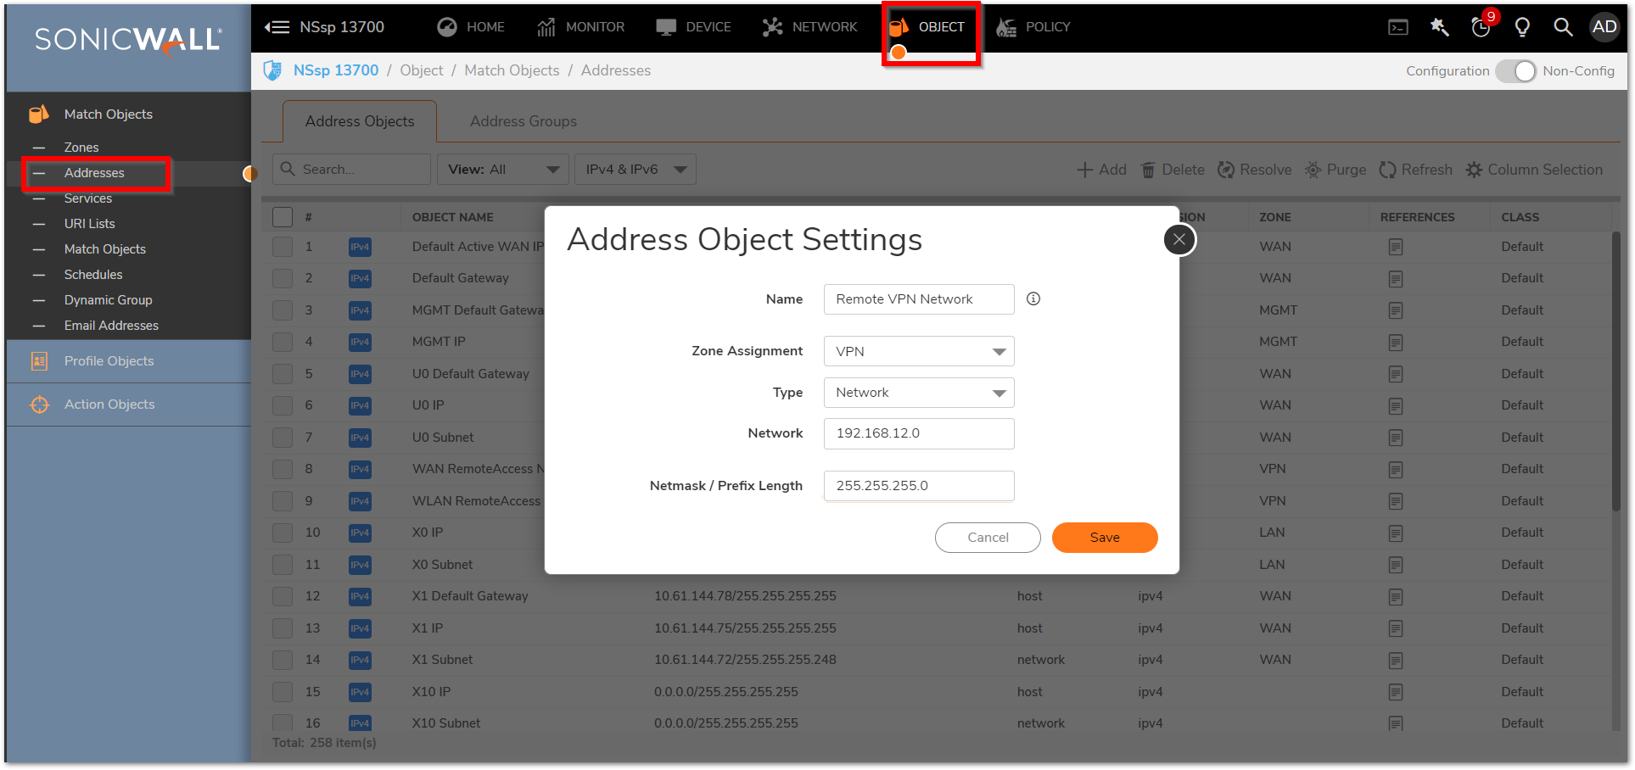Click the search magnifier icon in top bar
The height and width of the screenshot is (770, 1635).
1562,27
